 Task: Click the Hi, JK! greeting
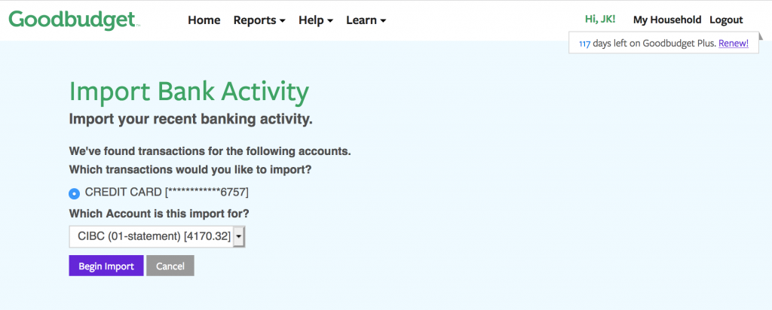pyautogui.click(x=599, y=20)
